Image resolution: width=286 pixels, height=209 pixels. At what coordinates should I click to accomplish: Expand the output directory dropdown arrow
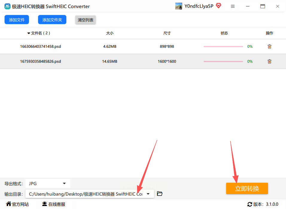(148, 194)
